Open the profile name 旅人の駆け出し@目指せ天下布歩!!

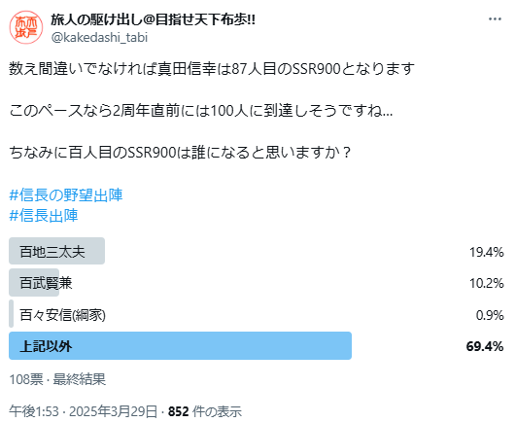coord(154,20)
